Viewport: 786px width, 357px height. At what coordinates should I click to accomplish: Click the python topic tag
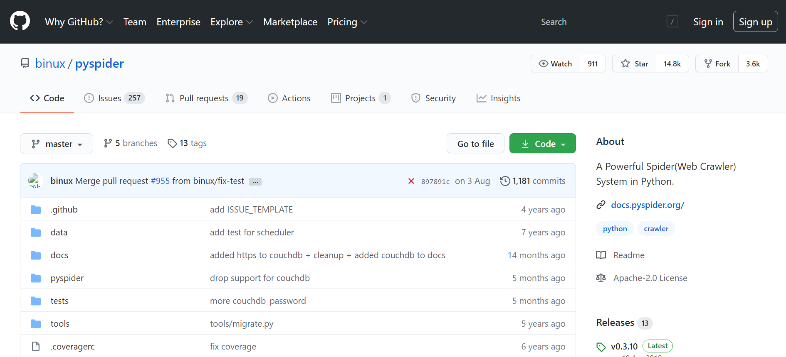(615, 228)
